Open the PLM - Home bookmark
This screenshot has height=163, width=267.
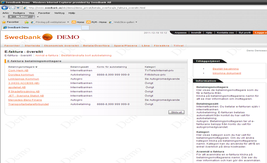[97, 22]
